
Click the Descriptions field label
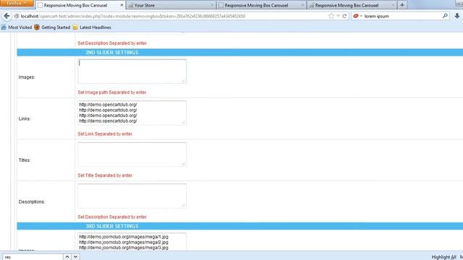(x=32, y=202)
